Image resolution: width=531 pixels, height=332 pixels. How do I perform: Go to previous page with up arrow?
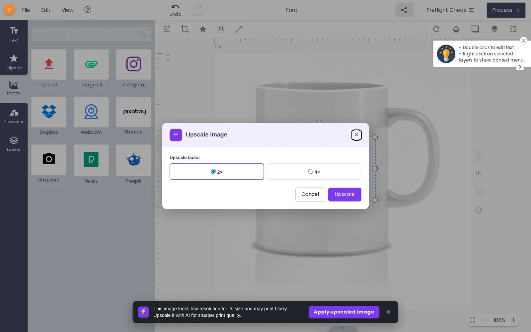tap(479, 154)
